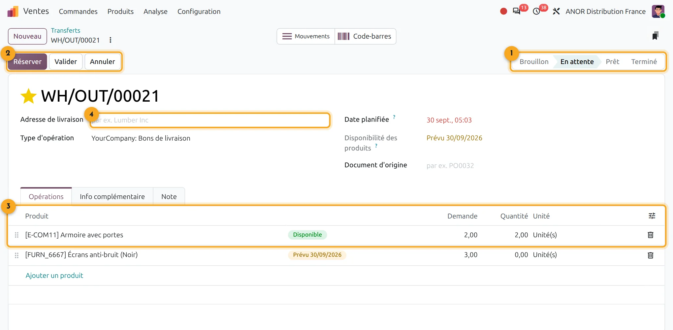The height and width of the screenshot is (330, 673).
Task: Open the Produits menu
Action: click(x=120, y=12)
